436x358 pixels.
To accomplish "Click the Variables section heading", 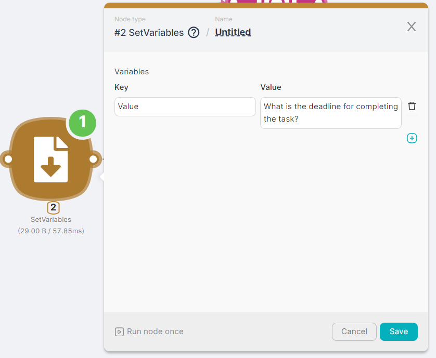I will pyautogui.click(x=132, y=72).
